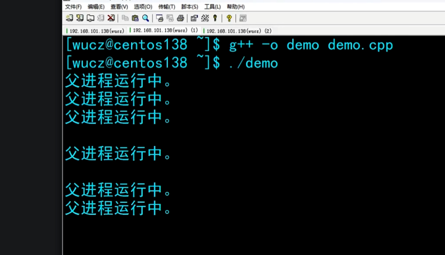Click the Connect in Tab icon

pos(90,18)
